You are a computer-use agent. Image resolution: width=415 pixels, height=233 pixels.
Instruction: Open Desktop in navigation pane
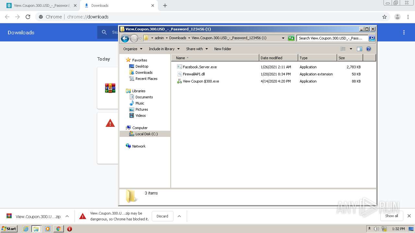142,66
